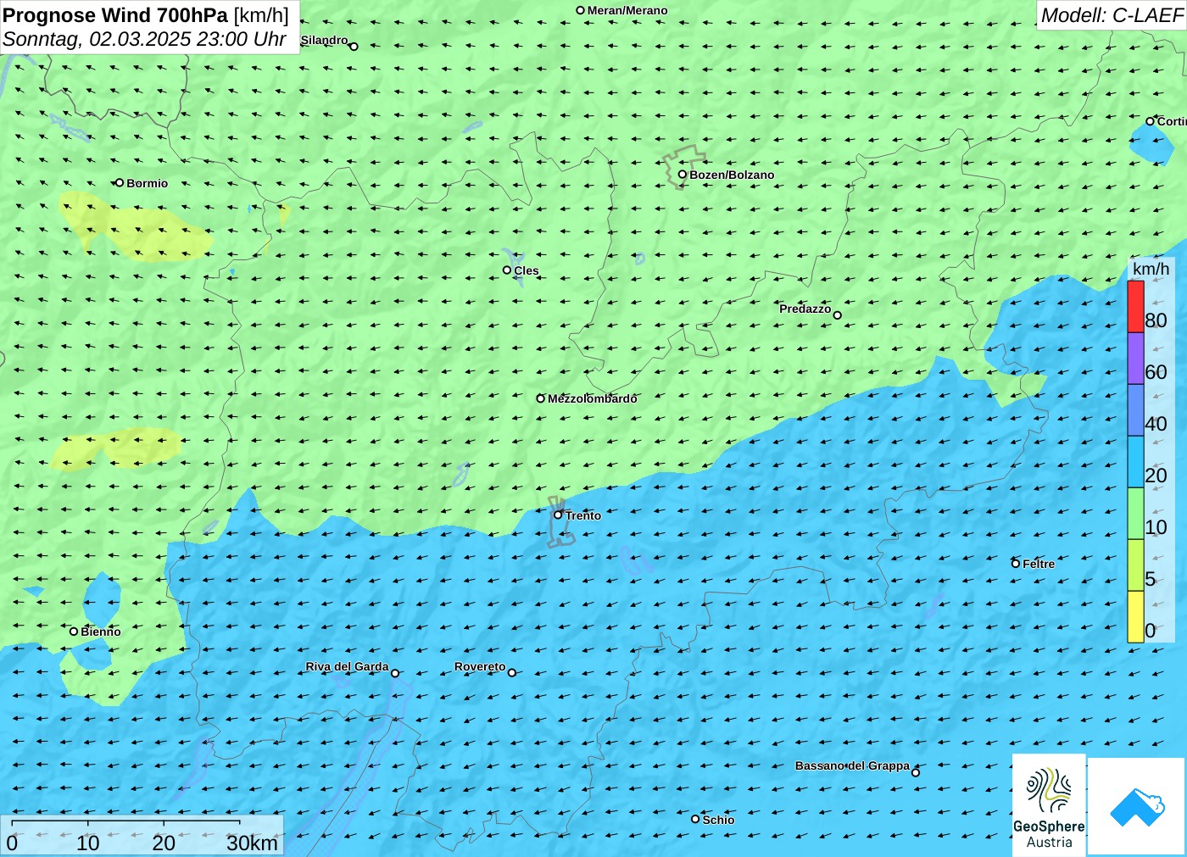
Task: Click the blue cloud weather app logo
Action: [x=1137, y=805]
